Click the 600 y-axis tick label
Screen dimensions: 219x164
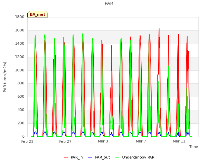tap(21, 96)
